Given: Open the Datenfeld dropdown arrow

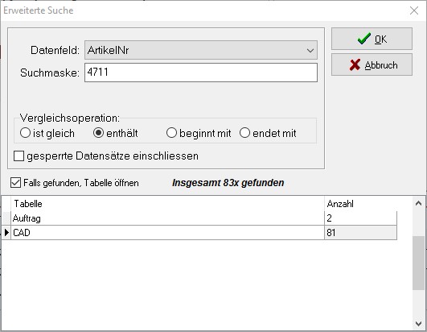Looking at the screenshot, I should click(310, 50).
